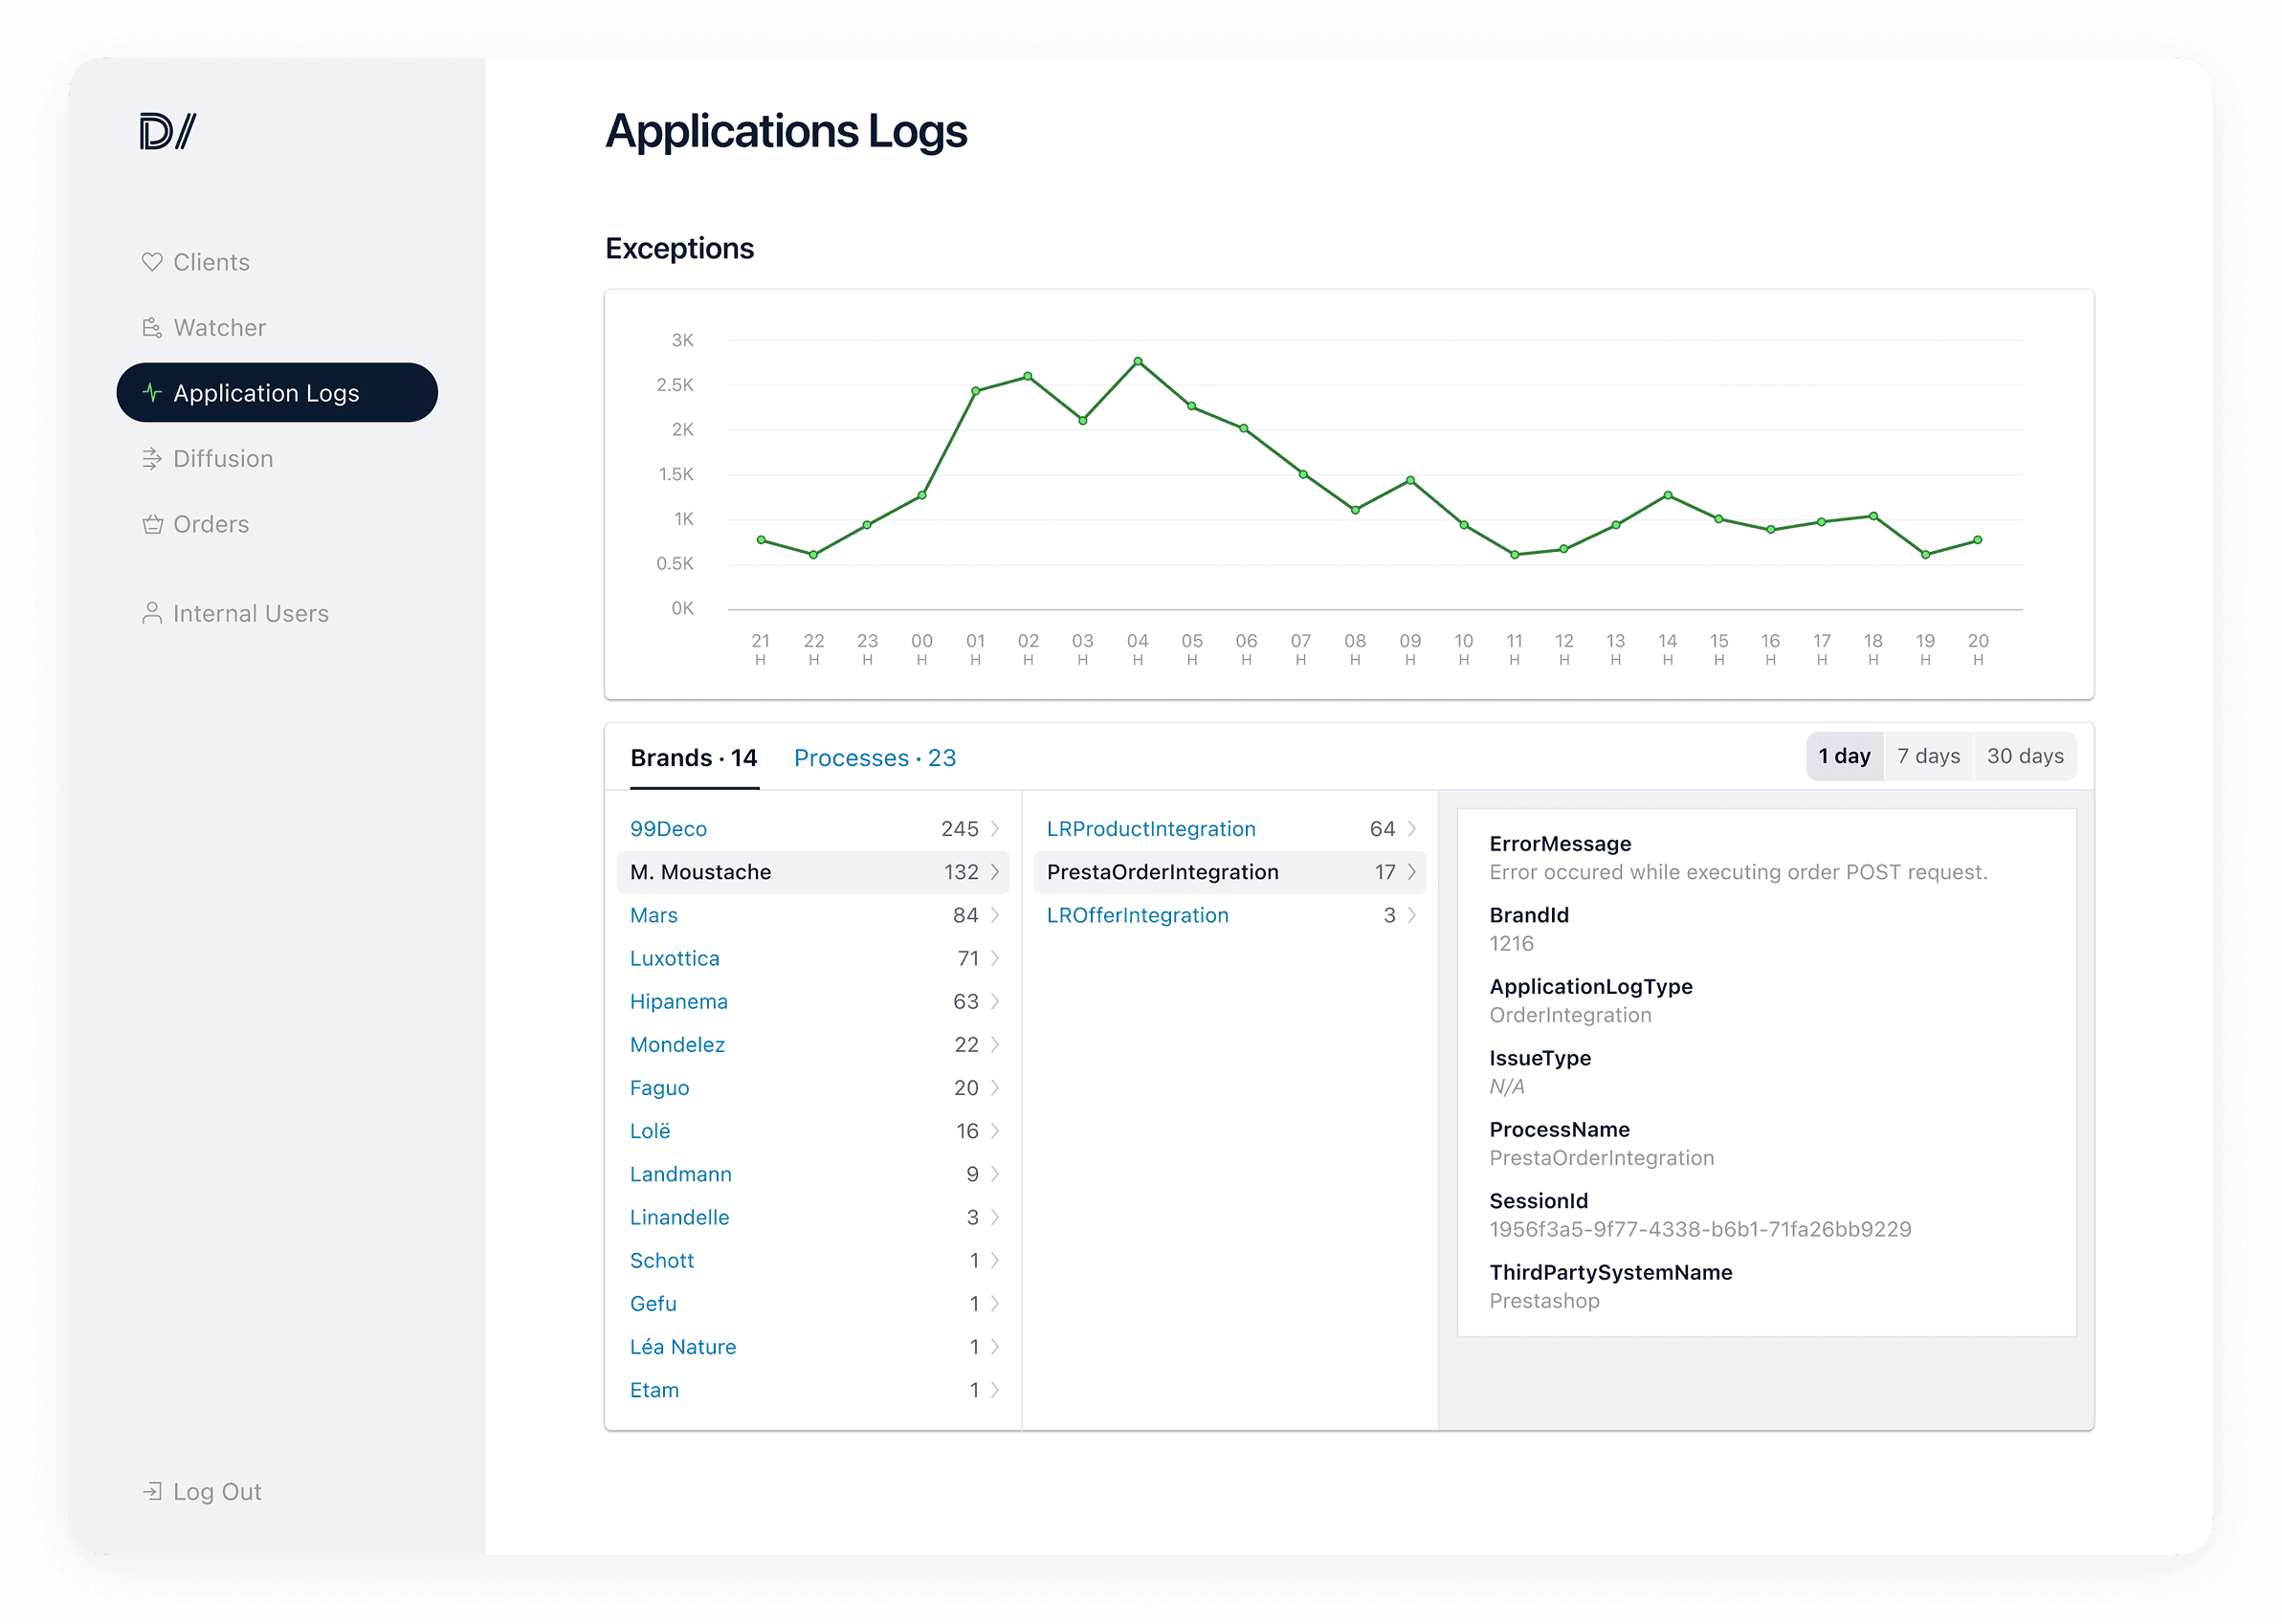Click the peak data point at 04 H

point(1138,361)
